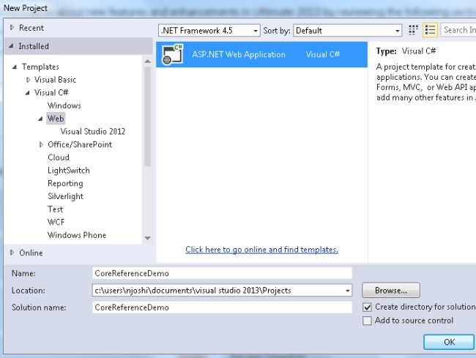Image resolution: width=476 pixels, height=358 pixels.
Task: Enable Add to source control checkbox
Action: point(368,321)
